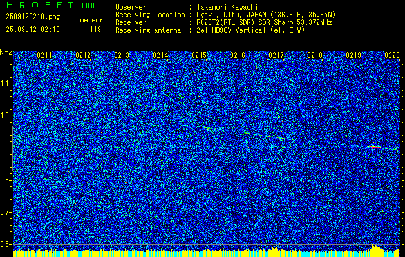Click the 0216 time marker
Image resolution: width=405 pixels, height=257 pixels.
point(238,55)
